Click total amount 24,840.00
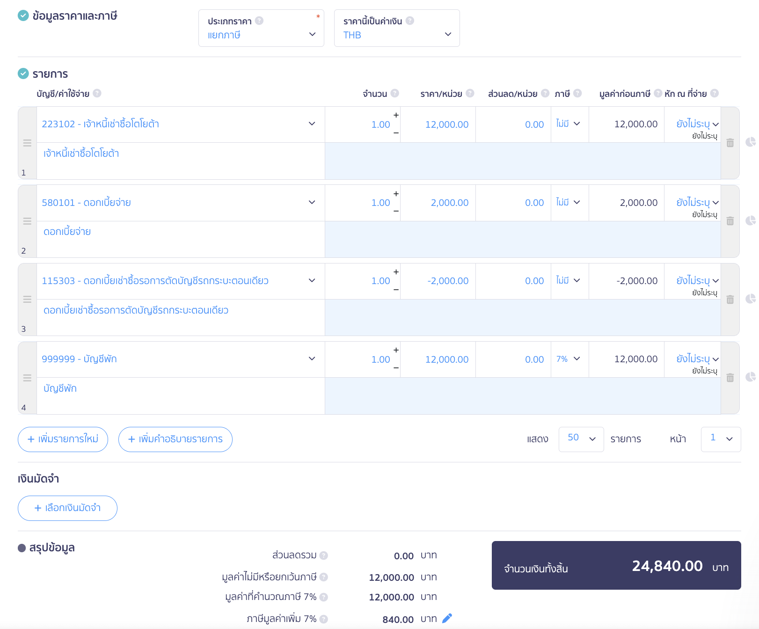Image resolution: width=759 pixels, height=629 pixels. tap(667, 566)
